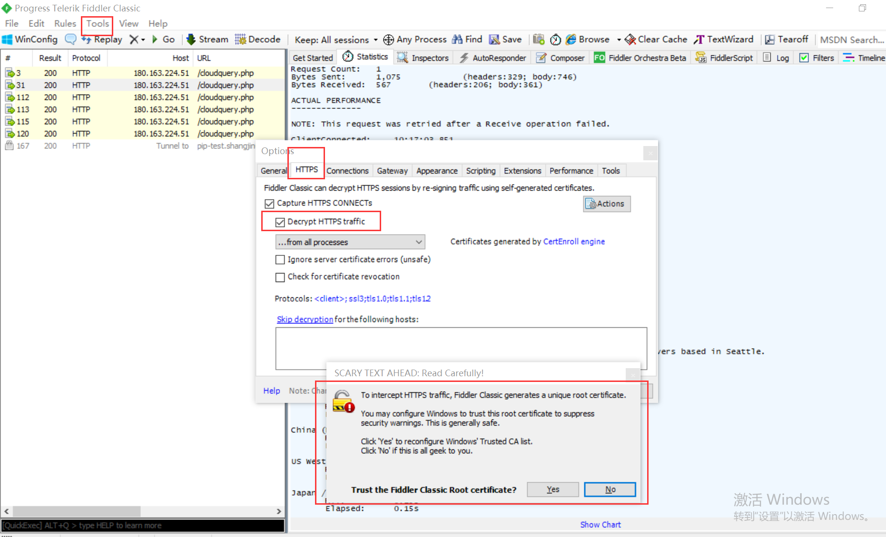Click the session list horizontal scrollbar thumb
Viewport: 886px width, 537px height.
(x=77, y=511)
